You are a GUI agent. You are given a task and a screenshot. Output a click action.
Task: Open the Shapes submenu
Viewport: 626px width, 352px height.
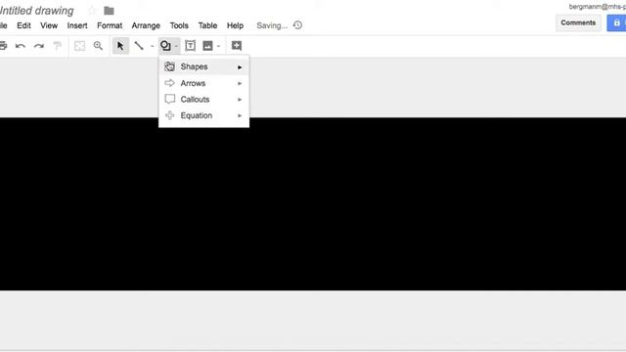coord(204,66)
